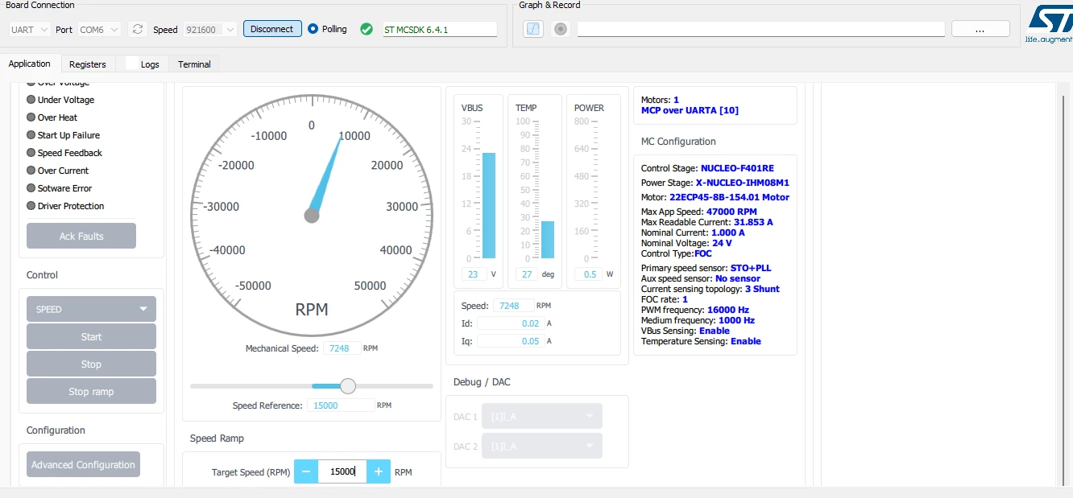Click the '16000 Hz' PWM frequency text
1073x498 pixels.
(727, 310)
